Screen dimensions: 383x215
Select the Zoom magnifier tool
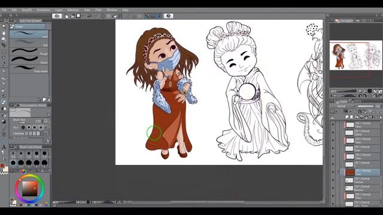4,27
